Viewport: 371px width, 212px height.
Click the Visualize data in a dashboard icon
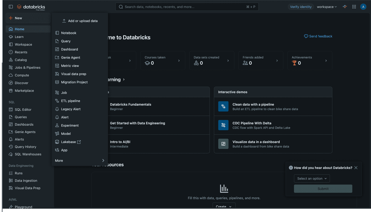click(223, 144)
